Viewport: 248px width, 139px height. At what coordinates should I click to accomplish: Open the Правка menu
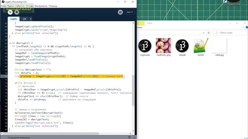click(10, 6)
